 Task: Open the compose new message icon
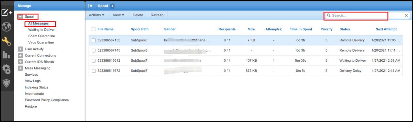pos(7,13)
